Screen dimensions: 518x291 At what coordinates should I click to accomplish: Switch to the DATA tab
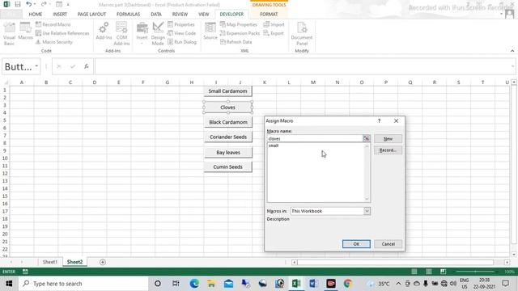[156, 15]
